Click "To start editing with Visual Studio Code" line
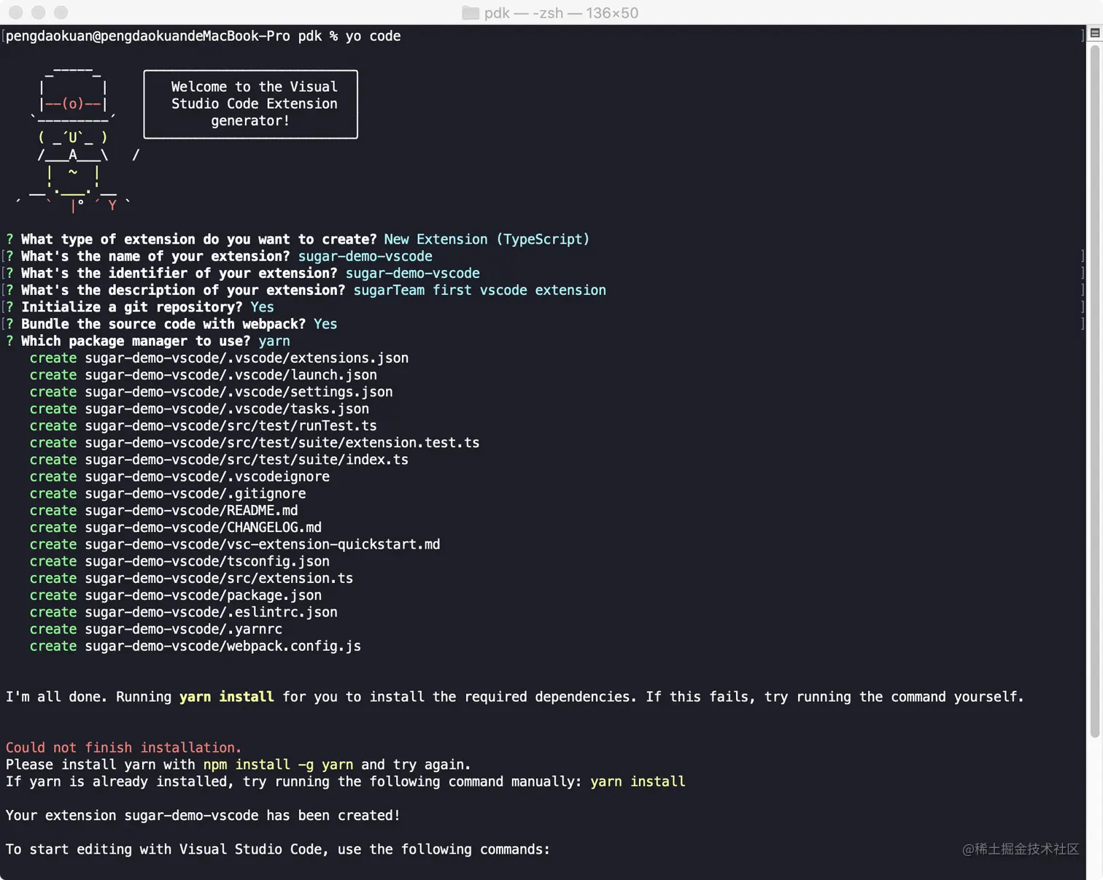The width and height of the screenshot is (1103, 880). click(278, 849)
